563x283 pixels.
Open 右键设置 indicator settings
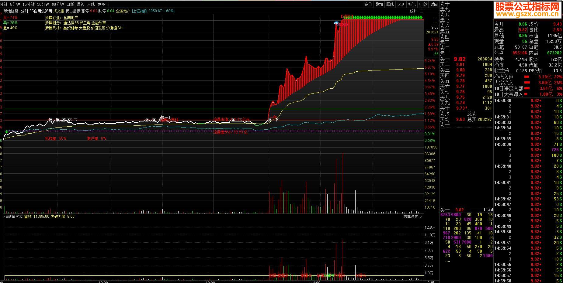[x=411, y=217]
